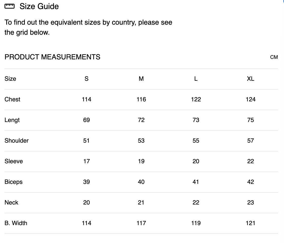This screenshot has height=243, width=284.
Task: Click the Sleeve value 17 for S
Action: click(x=87, y=161)
